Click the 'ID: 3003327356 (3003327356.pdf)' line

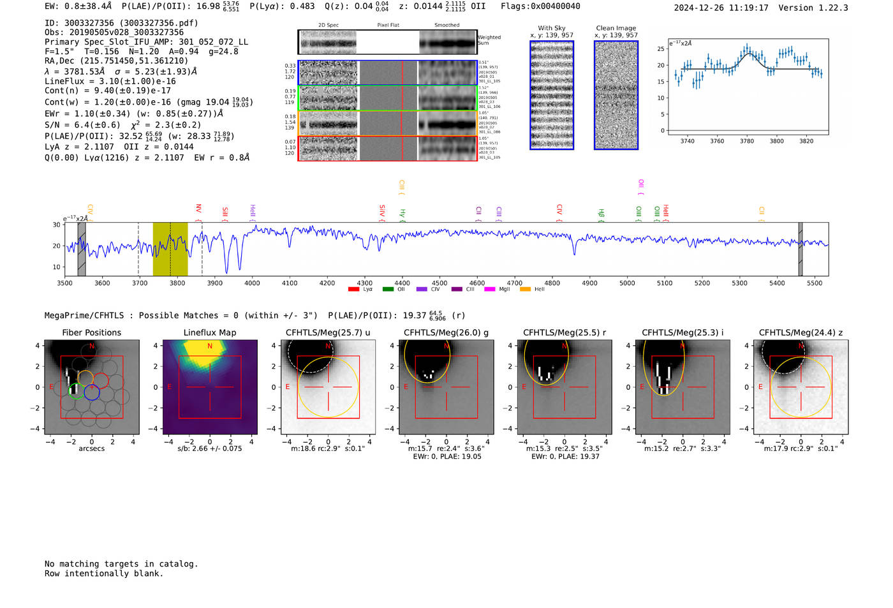[121, 22]
